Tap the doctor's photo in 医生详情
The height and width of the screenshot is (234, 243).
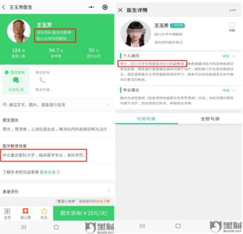[136, 33]
